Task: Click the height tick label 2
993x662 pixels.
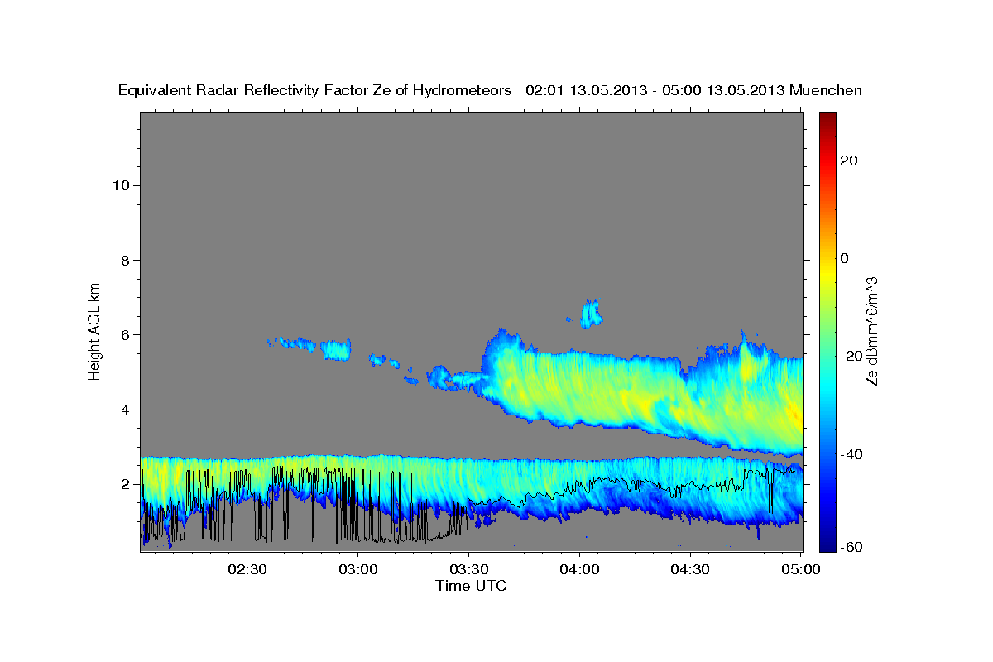Action: pos(126,484)
